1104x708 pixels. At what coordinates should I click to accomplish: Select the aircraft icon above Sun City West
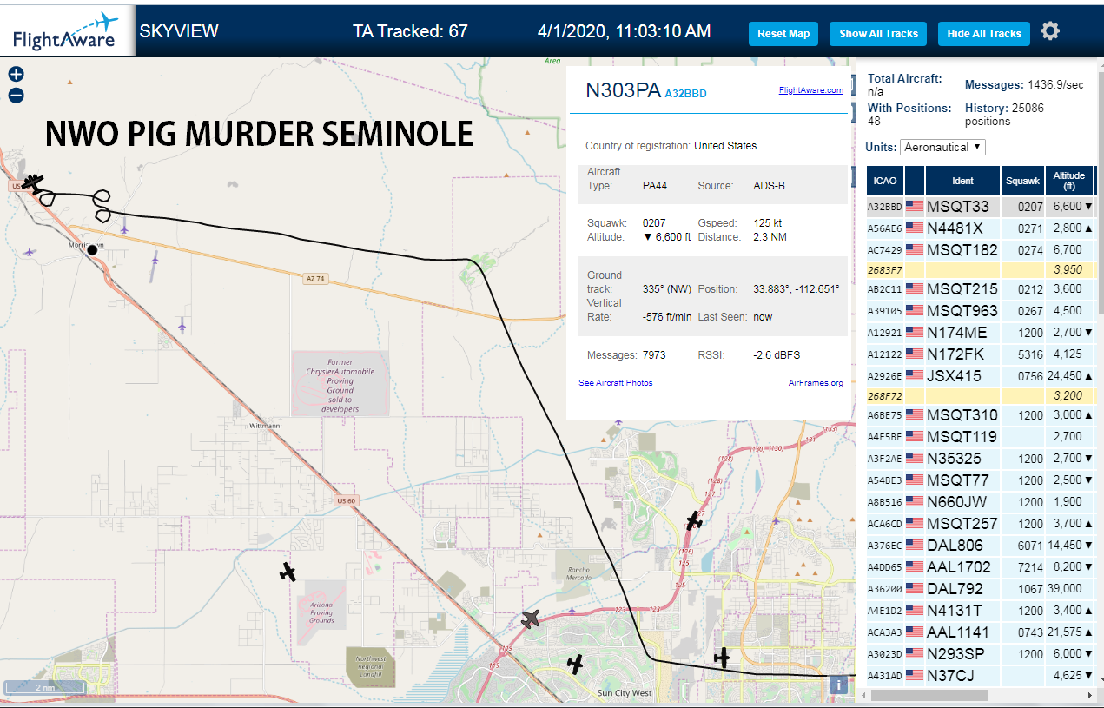coord(574,664)
